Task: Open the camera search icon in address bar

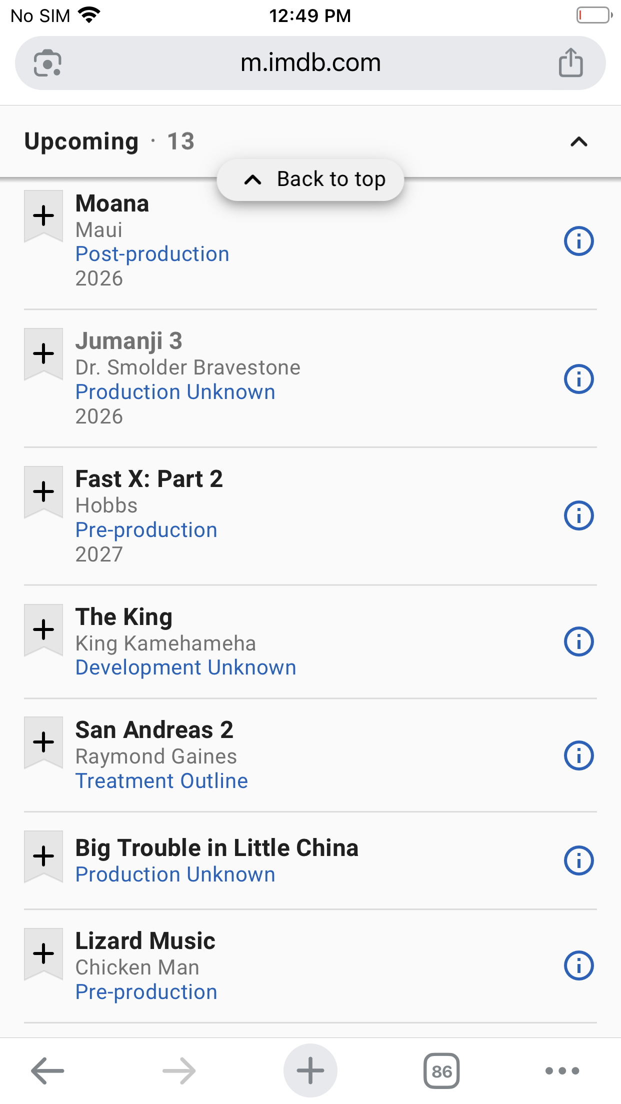Action: coord(47,63)
